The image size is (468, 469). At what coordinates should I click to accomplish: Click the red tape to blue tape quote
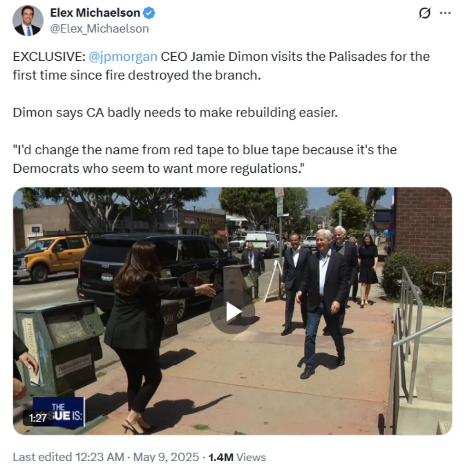(x=205, y=159)
